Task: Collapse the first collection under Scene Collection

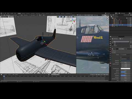Action: (111, 18)
